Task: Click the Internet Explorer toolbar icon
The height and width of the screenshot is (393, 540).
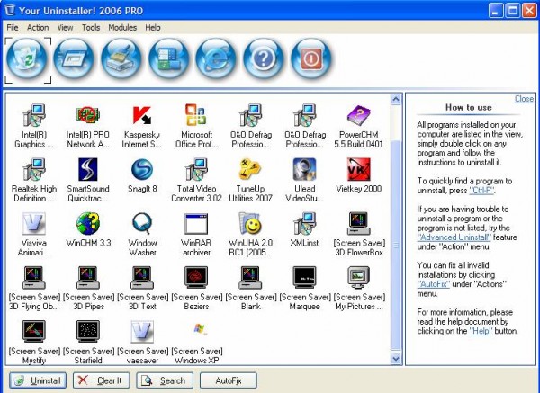Action: coord(216,59)
